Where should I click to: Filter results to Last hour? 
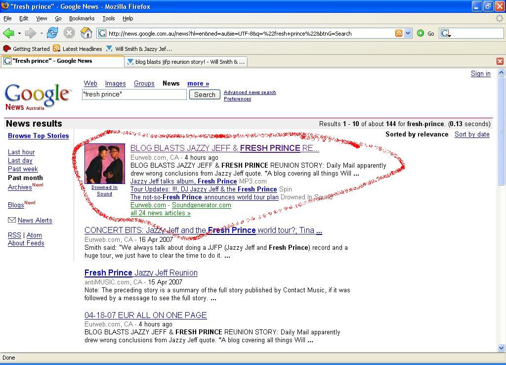coord(21,152)
